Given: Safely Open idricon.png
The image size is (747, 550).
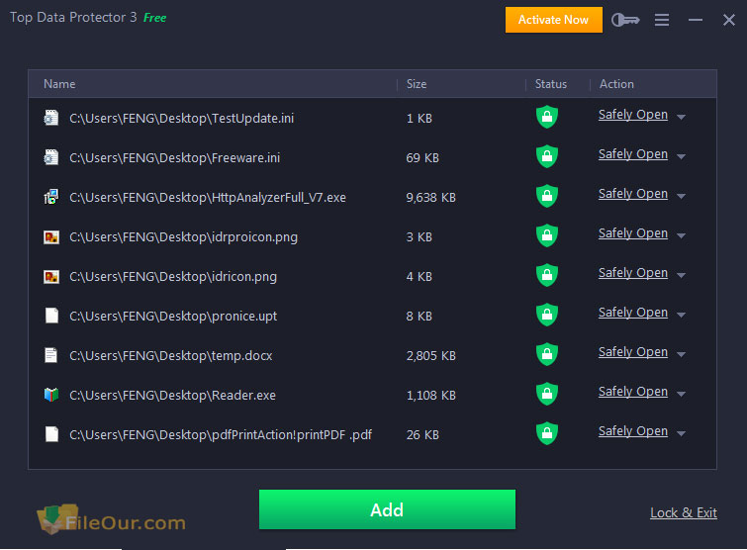Looking at the screenshot, I should click(632, 273).
